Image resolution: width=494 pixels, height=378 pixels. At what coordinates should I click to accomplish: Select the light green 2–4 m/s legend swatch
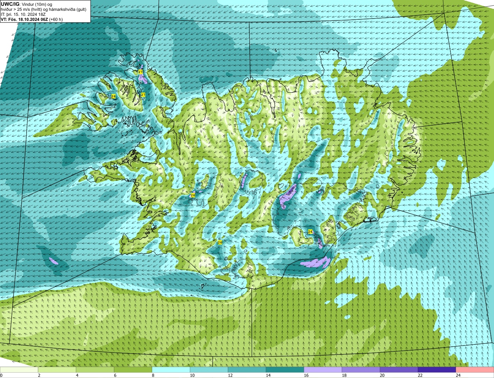[58, 369]
